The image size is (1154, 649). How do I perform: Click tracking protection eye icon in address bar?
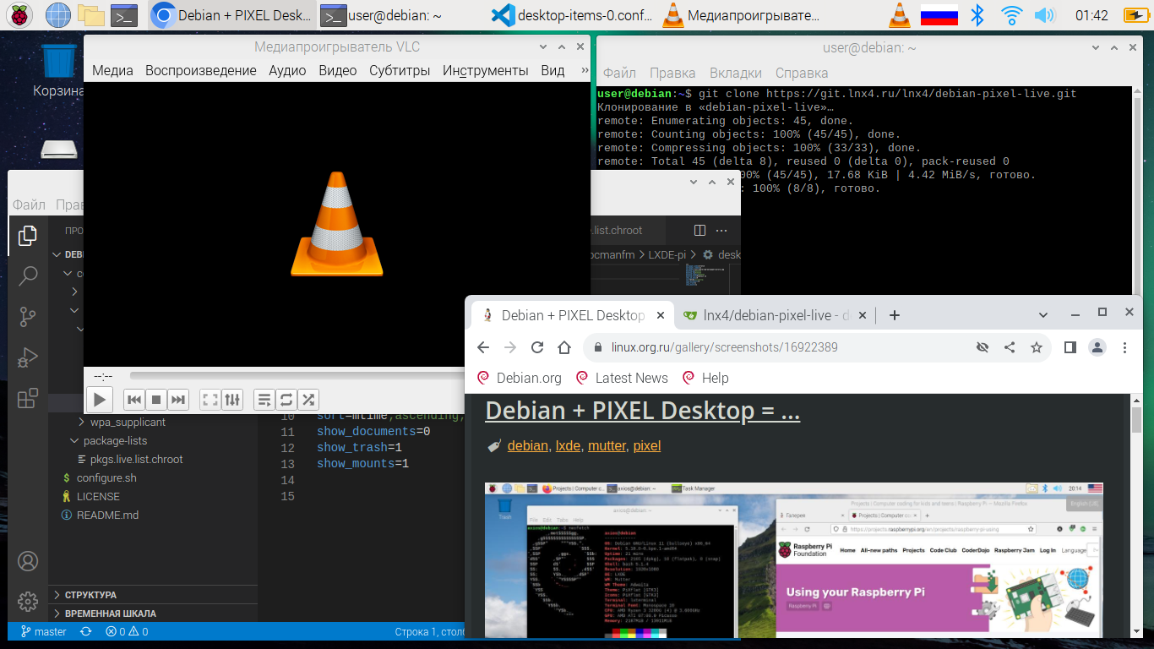pos(982,347)
